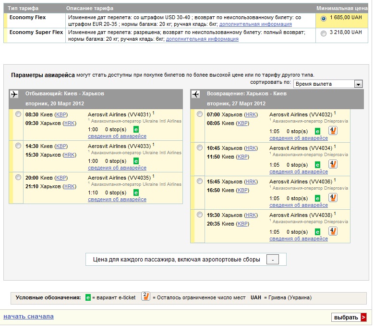Open the sort by 'Время вылета' dropdown
Viewport: 374px width, 329px height.
(358, 84)
